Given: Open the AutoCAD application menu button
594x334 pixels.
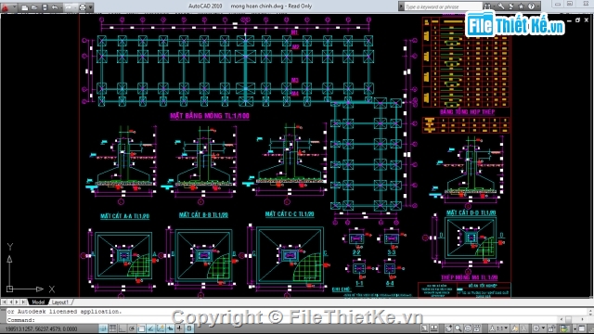Looking at the screenshot, I should click(x=6, y=6).
